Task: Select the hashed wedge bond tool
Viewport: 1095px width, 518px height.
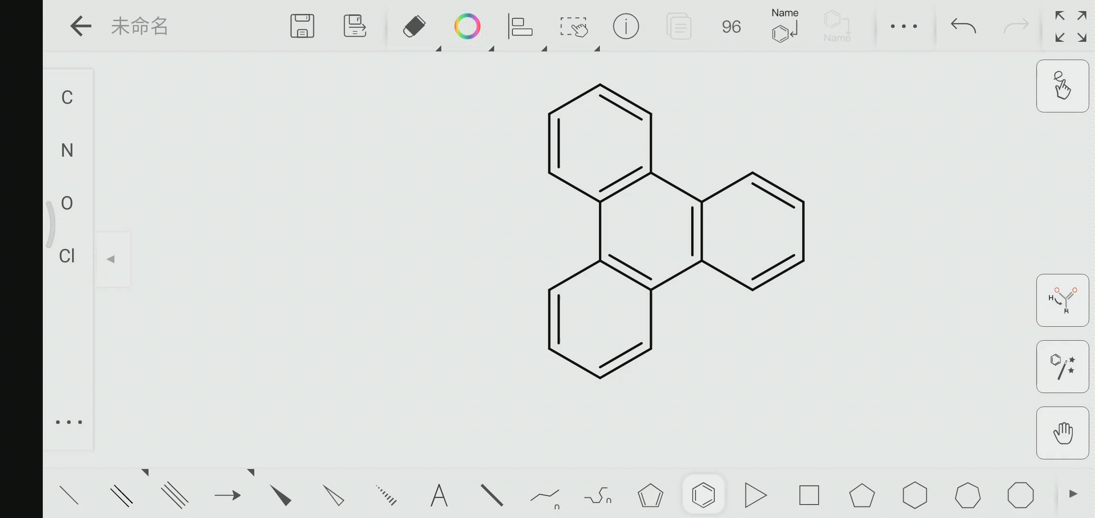Action: [x=386, y=495]
